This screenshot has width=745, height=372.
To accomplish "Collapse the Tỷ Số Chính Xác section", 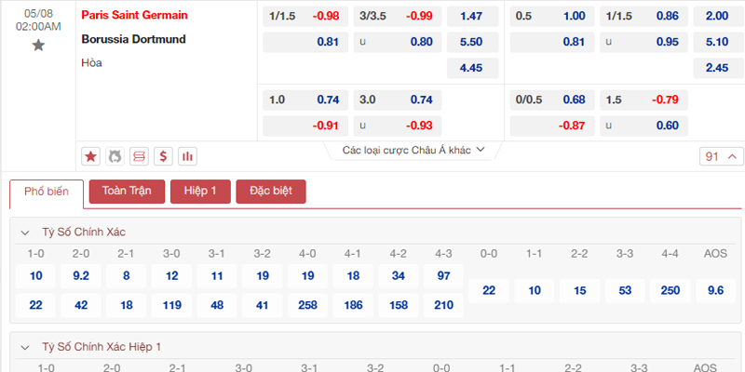I will pyautogui.click(x=25, y=232).
